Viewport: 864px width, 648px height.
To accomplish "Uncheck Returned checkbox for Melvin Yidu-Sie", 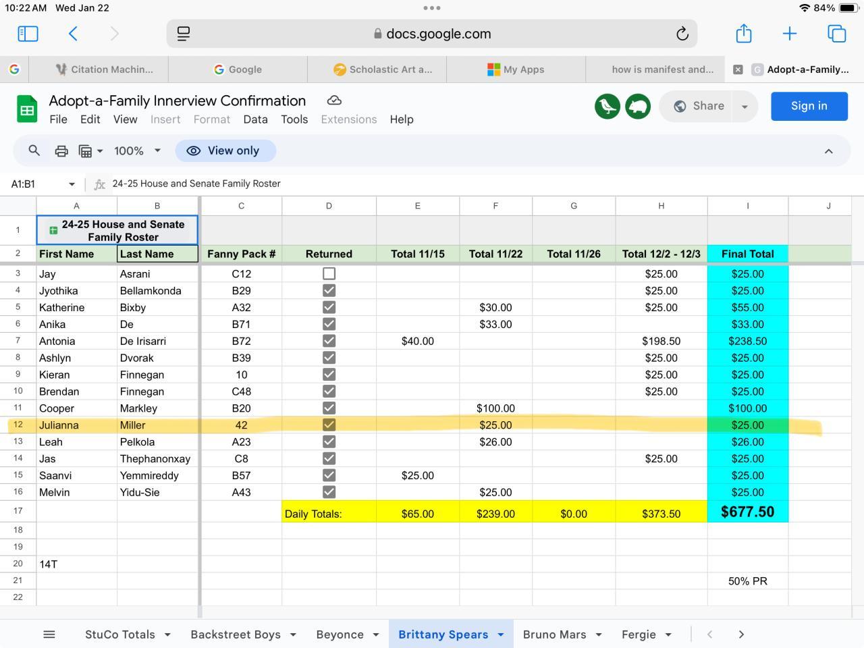I will pos(329,492).
